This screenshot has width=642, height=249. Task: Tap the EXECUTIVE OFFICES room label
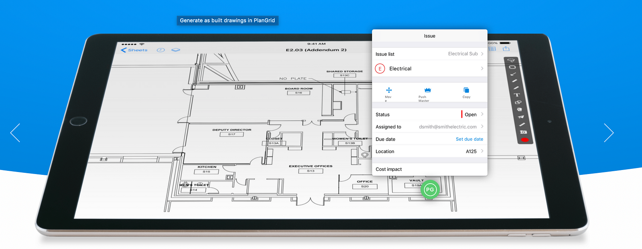(311, 166)
